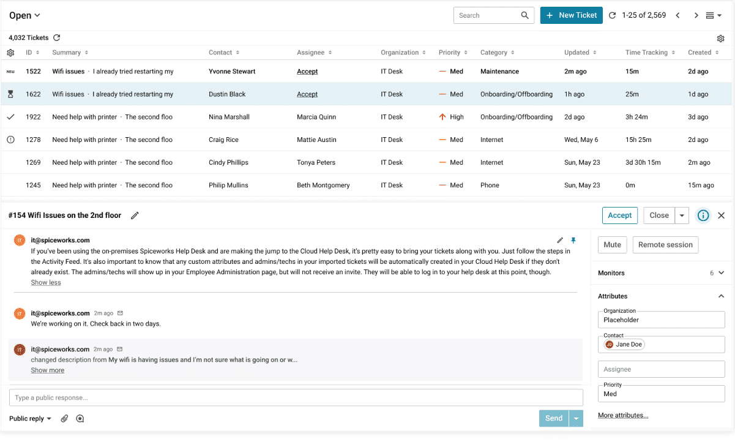Go to previous page of tickets
Viewport: 735px width, 442px height.
pyautogui.click(x=677, y=15)
